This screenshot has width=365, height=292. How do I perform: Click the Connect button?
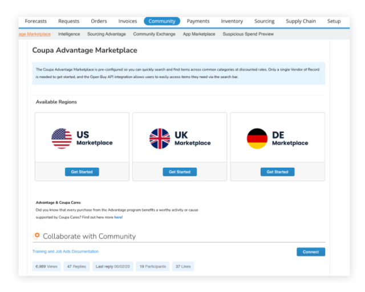point(311,252)
